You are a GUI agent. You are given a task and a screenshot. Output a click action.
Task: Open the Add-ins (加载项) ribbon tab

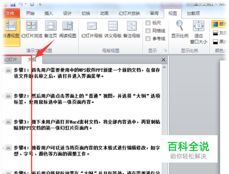193,13
